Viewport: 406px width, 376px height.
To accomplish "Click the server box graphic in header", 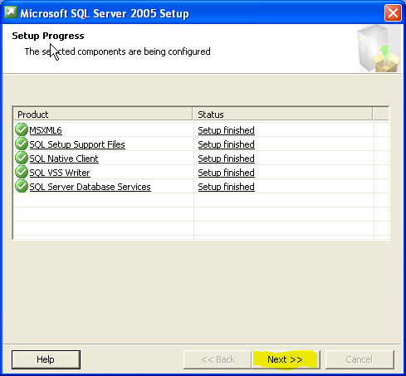I will (379, 49).
